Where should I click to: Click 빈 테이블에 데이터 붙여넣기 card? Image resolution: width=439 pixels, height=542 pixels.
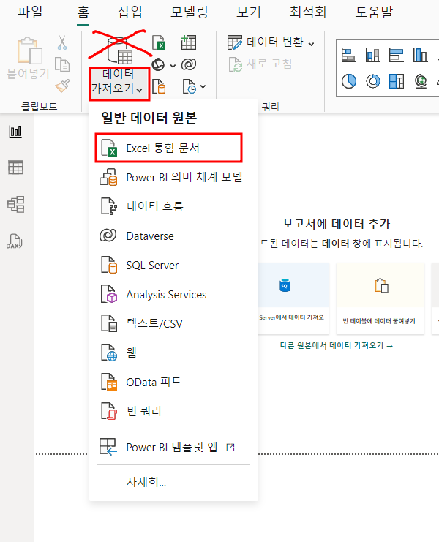(380, 298)
